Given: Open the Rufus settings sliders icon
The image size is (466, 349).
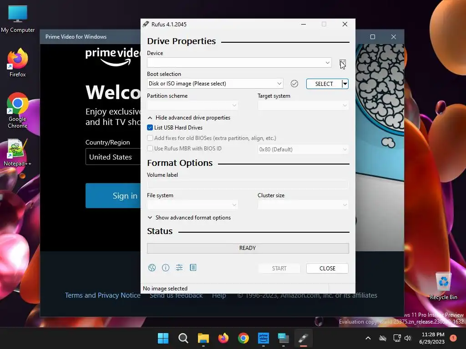Looking at the screenshot, I should (179, 268).
